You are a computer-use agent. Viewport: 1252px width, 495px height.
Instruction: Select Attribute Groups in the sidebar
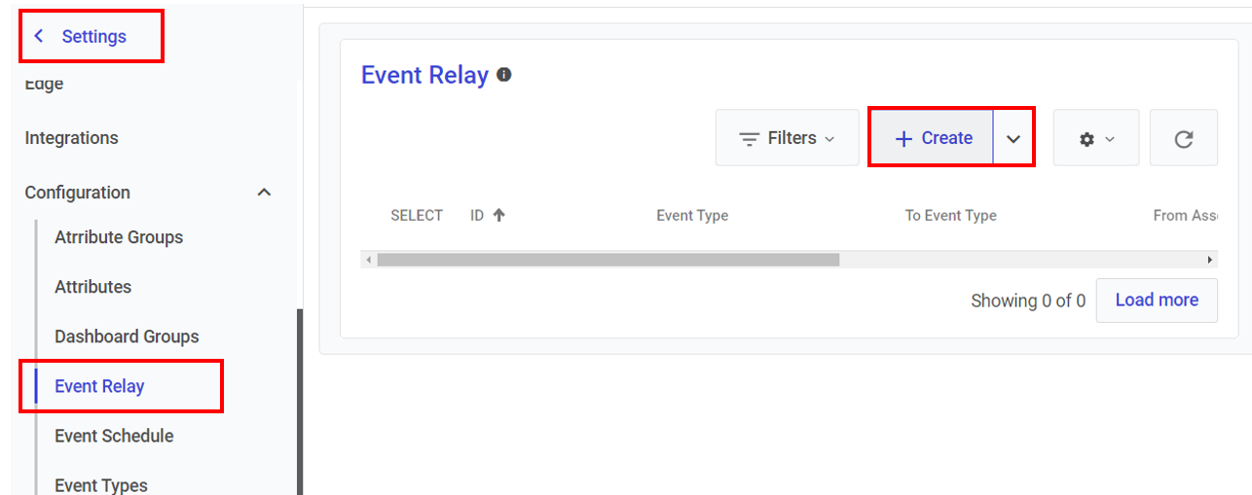pyautogui.click(x=119, y=237)
